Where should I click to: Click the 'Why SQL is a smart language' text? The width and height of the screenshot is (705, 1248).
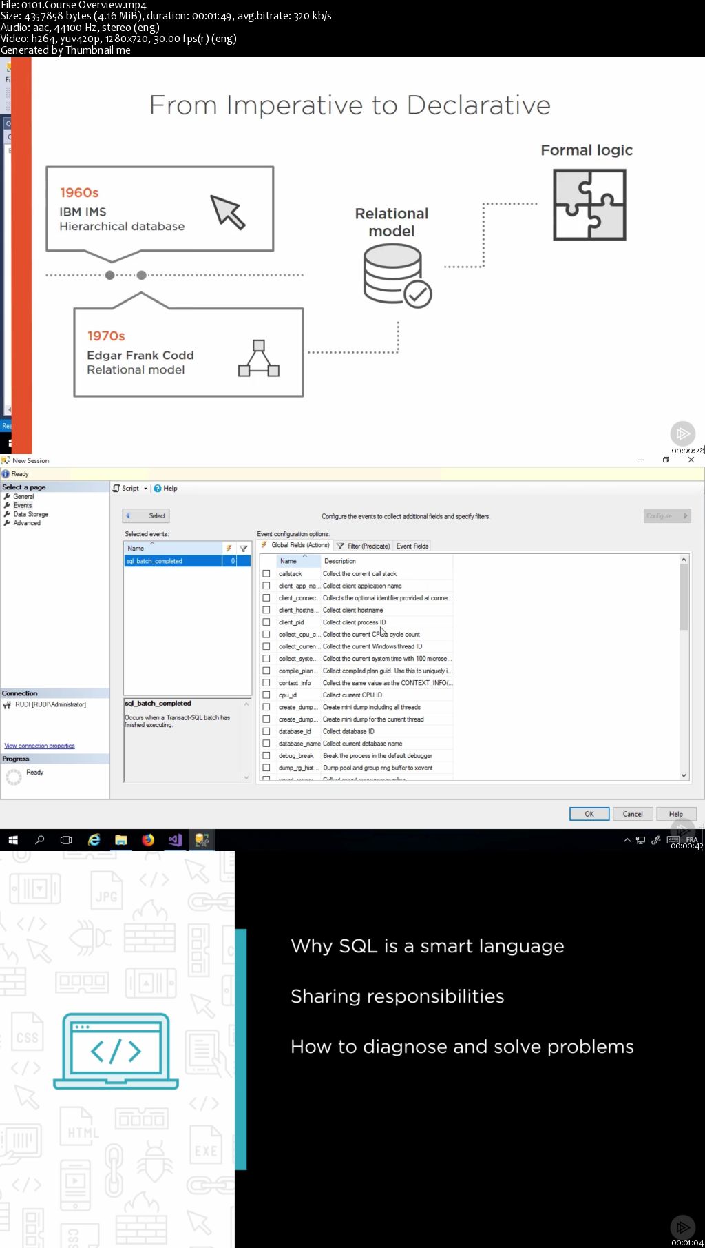428,946
